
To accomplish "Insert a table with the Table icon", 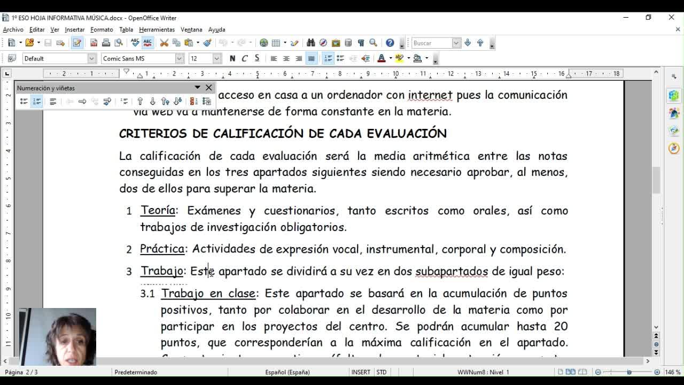I will pyautogui.click(x=276, y=43).
